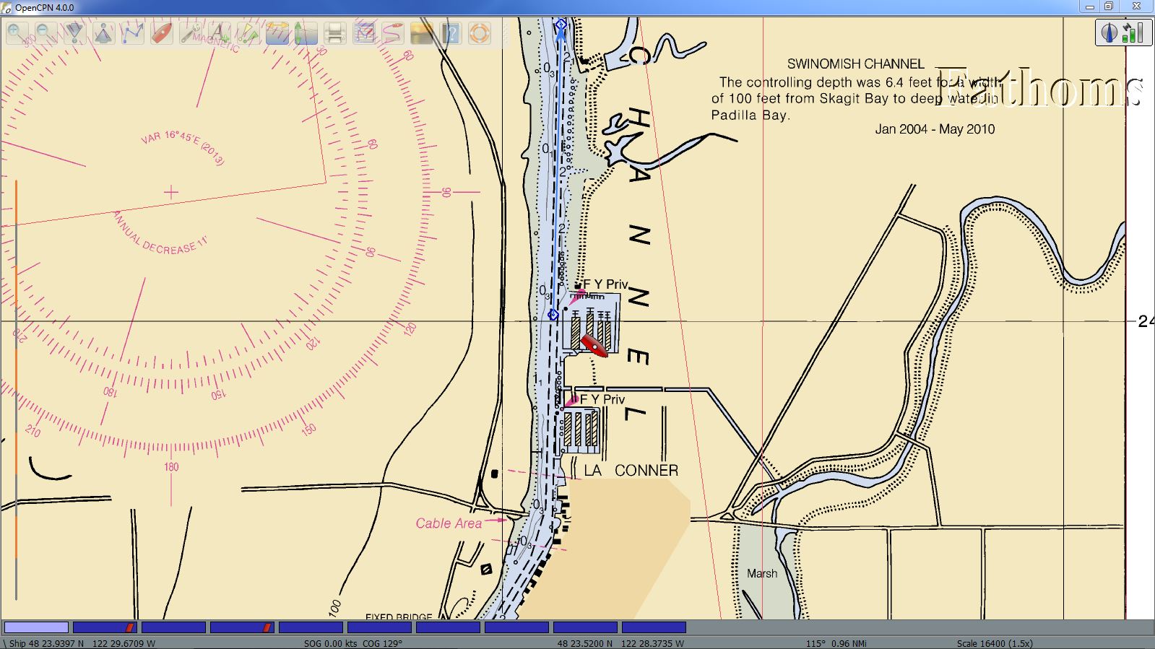Click Scale 16400 status bar field
Image resolution: width=1155 pixels, height=649 pixels.
pos(995,643)
